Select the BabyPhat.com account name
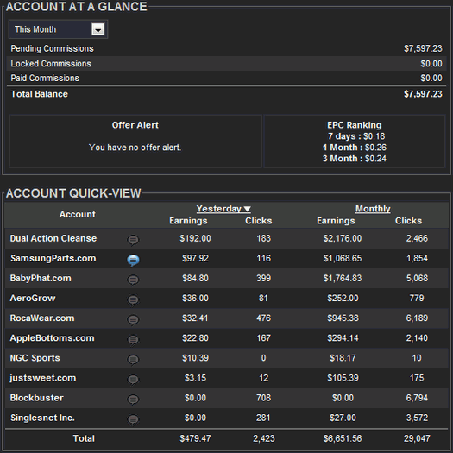453x453 pixels. coord(41,278)
